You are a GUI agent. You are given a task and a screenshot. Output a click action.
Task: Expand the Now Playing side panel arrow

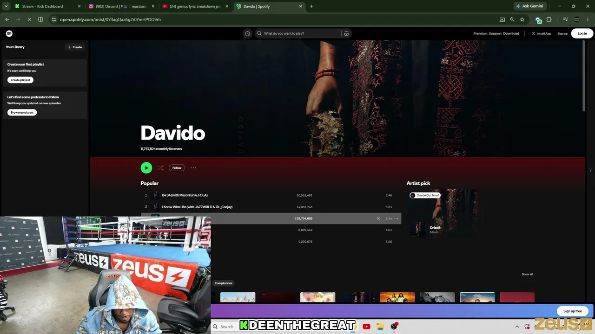(590, 171)
